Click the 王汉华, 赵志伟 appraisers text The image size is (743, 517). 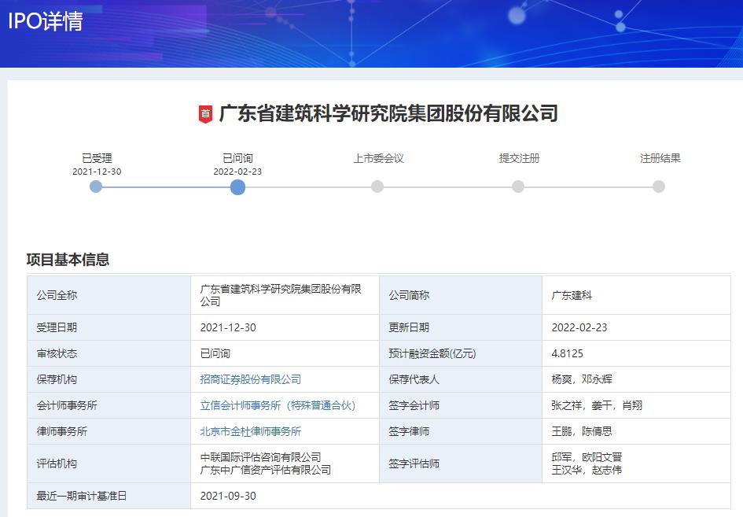pos(587,470)
